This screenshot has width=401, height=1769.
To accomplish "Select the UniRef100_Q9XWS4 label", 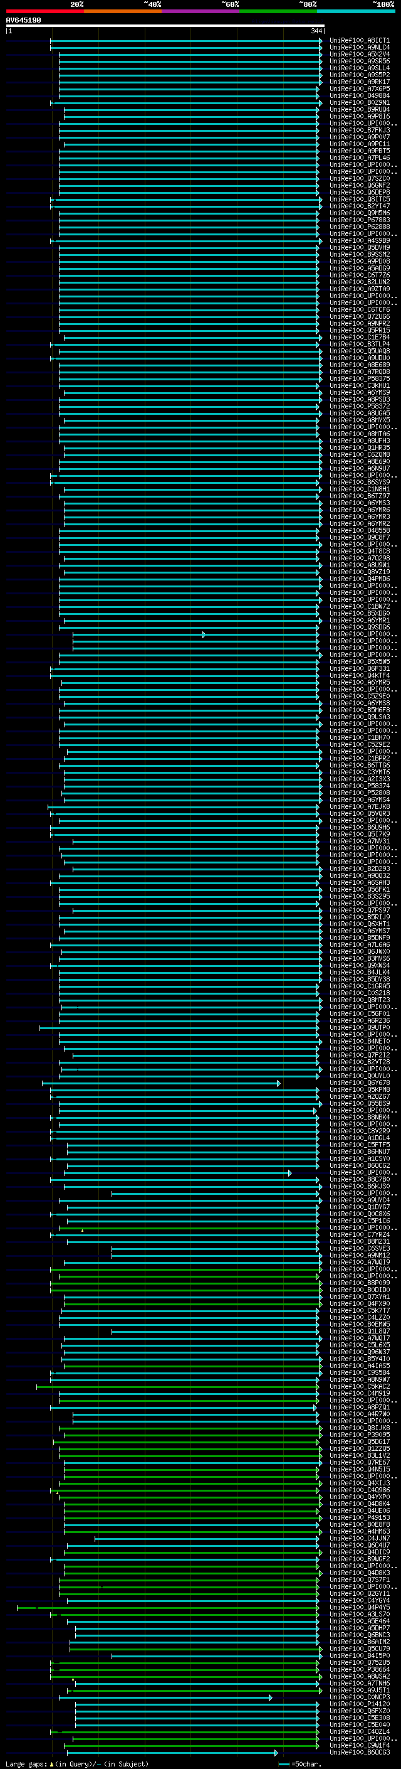I will 359,966.
